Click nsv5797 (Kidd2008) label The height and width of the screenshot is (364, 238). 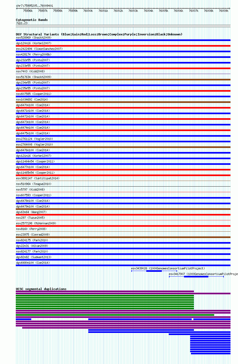pyautogui.click(x=30, y=190)
